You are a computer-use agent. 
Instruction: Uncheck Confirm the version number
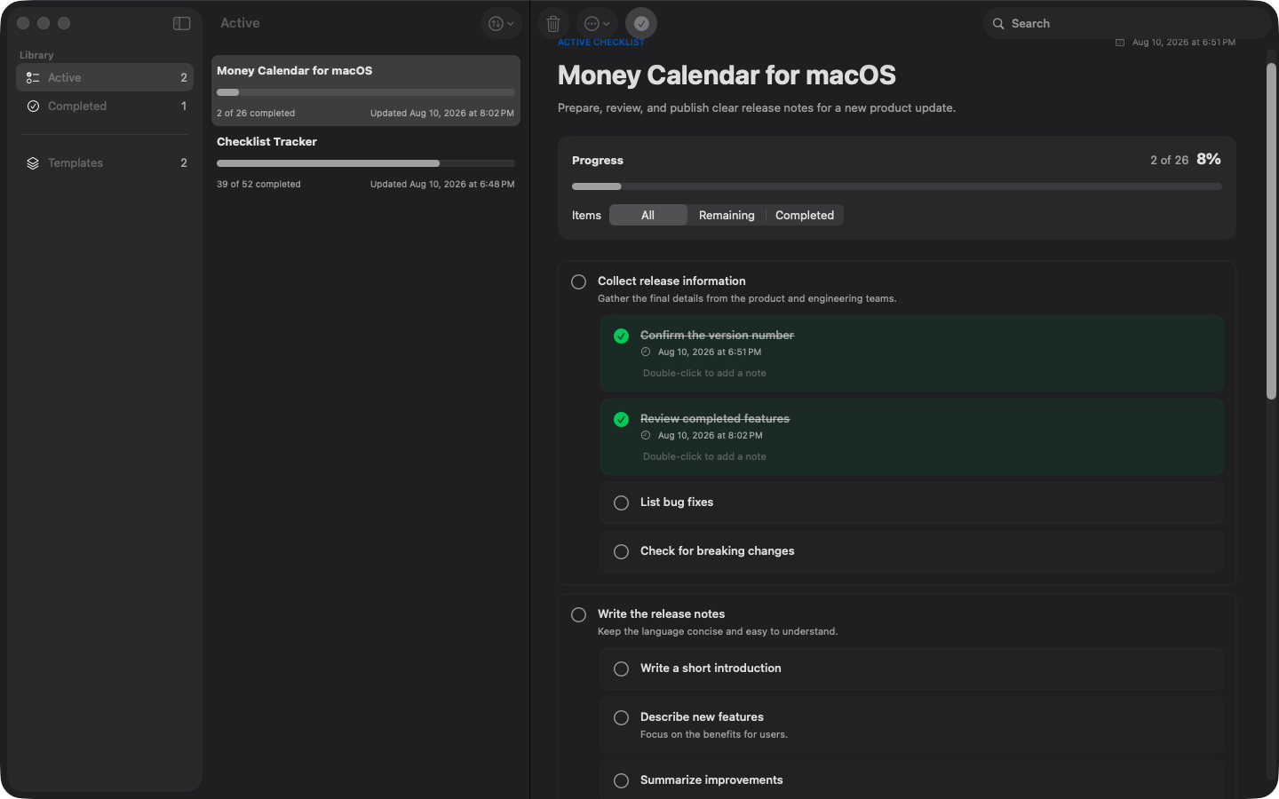pyautogui.click(x=622, y=336)
